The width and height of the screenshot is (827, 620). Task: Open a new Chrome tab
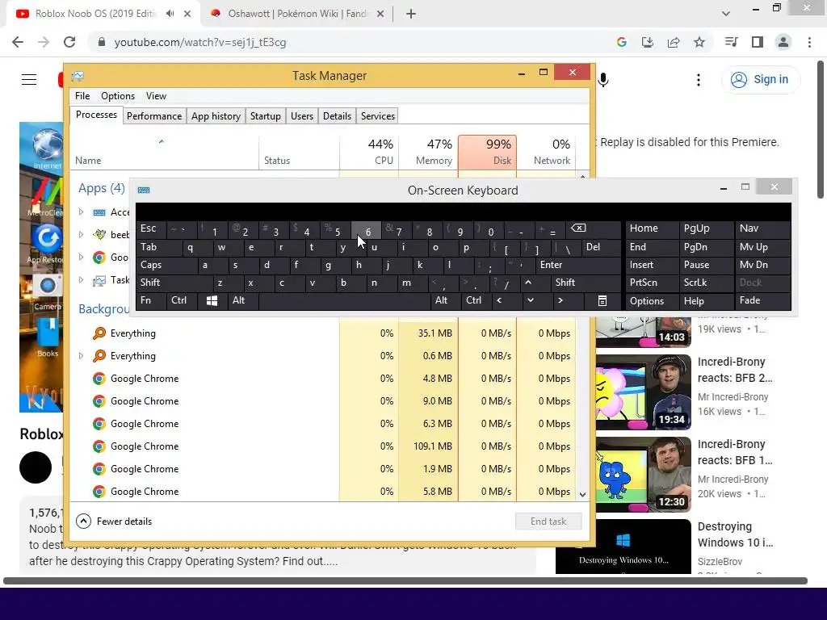click(x=411, y=15)
